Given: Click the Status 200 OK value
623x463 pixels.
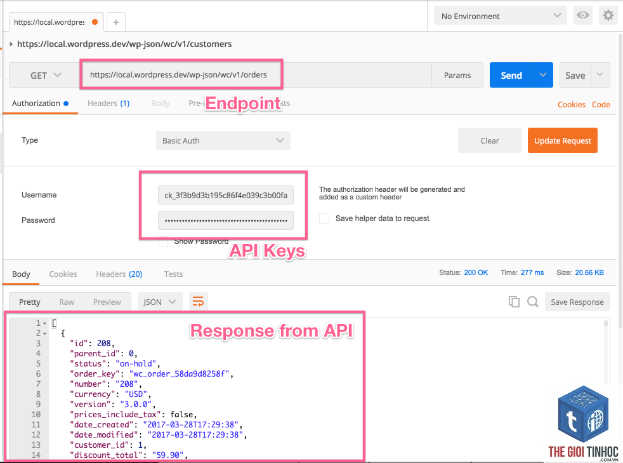Looking at the screenshot, I should [476, 272].
